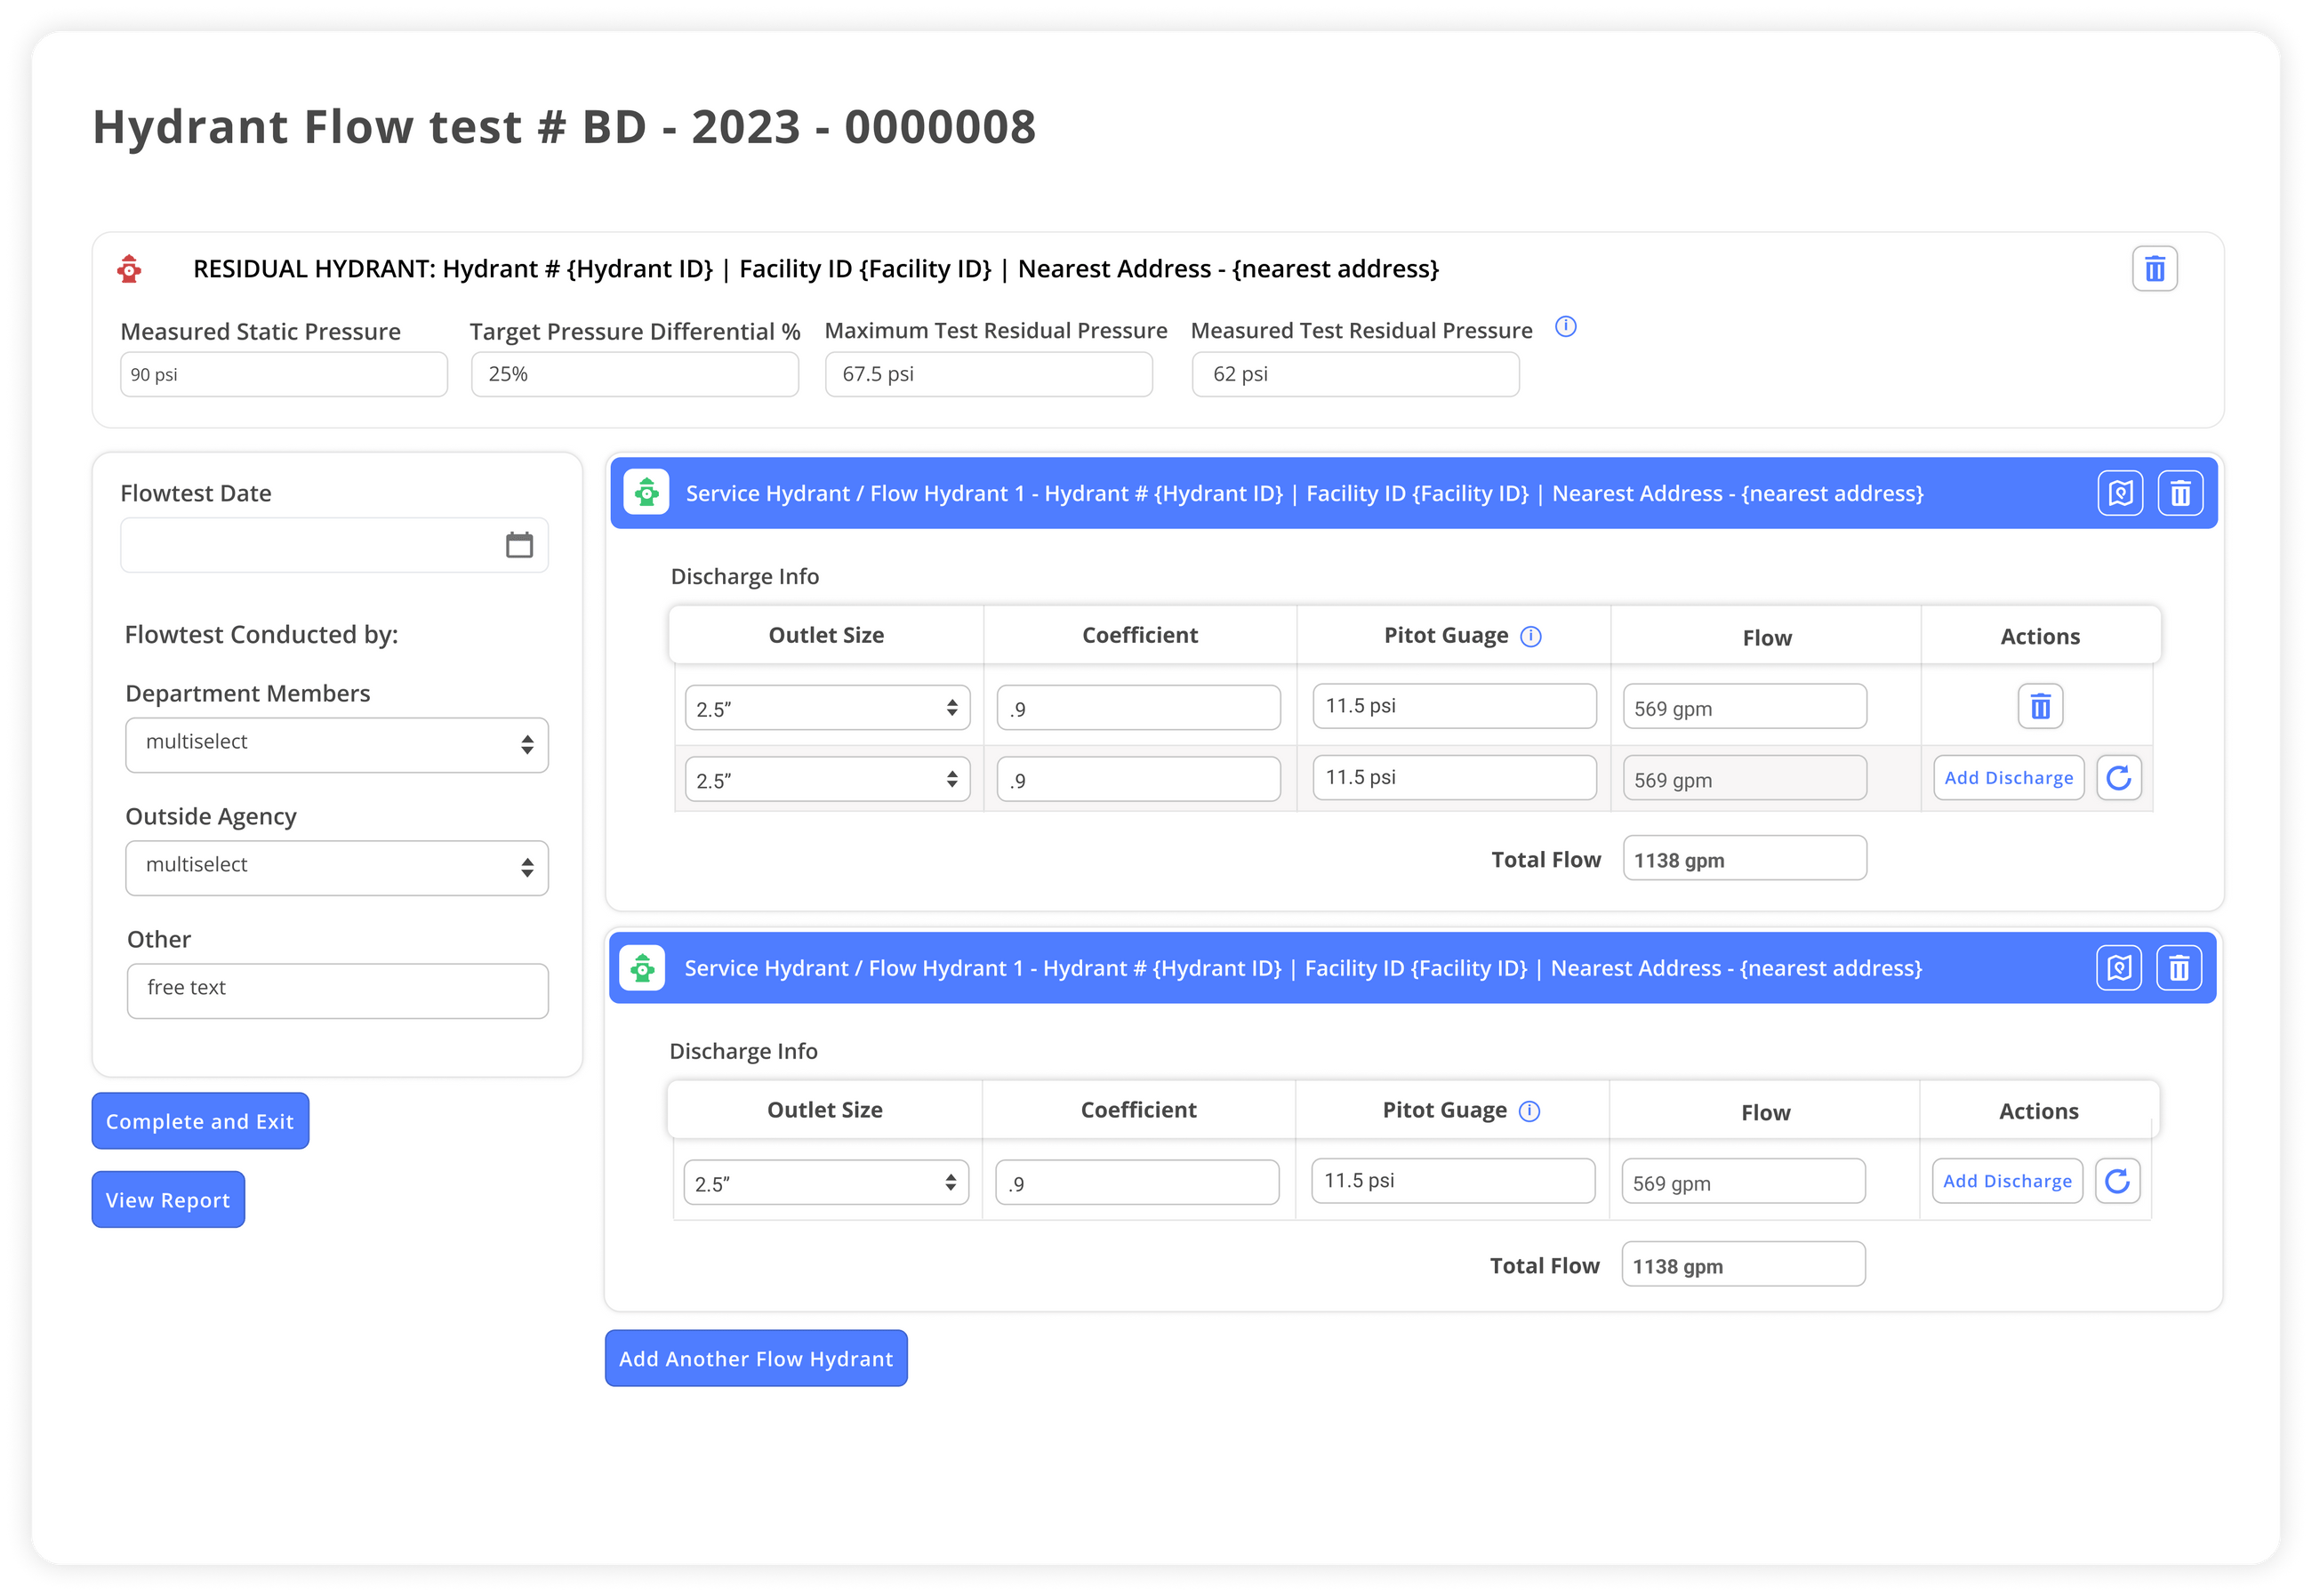Delete the first Service Hydrant section
This screenshot has width=2312, height=1596.
[x=2181, y=492]
